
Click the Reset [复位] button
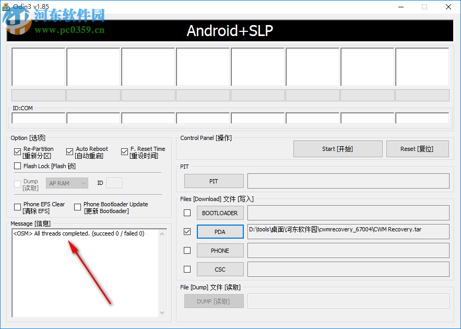tap(416, 148)
